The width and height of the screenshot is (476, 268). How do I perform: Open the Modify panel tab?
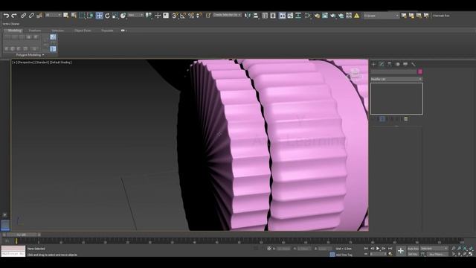click(x=382, y=64)
